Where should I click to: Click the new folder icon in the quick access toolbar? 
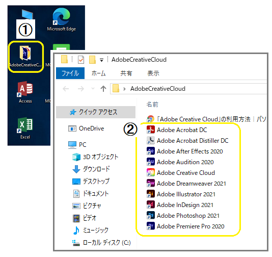(x=92, y=60)
